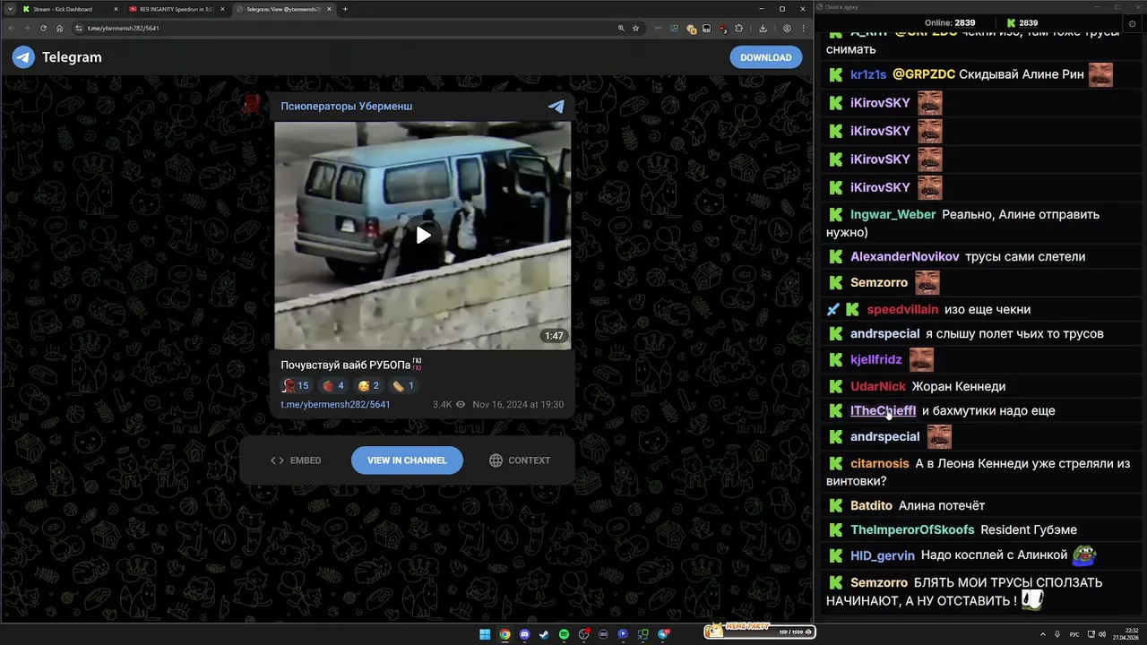Expand hidden system tray icons chevron
The width and height of the screenshot is (1147, 645).
(1043, 634)
